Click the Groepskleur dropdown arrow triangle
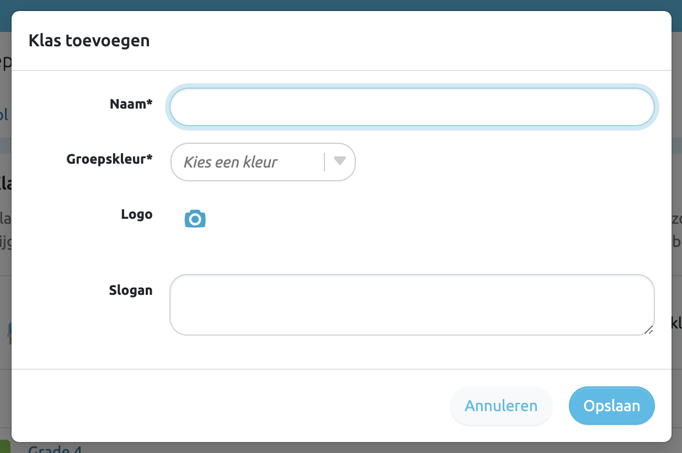The image size is (682, 453). [x=340, y=161]
